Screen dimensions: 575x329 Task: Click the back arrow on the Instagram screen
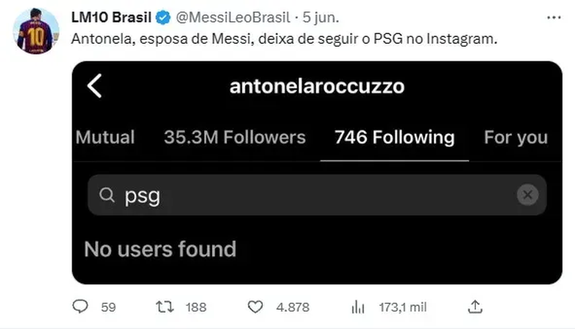(x=94, y=87)
